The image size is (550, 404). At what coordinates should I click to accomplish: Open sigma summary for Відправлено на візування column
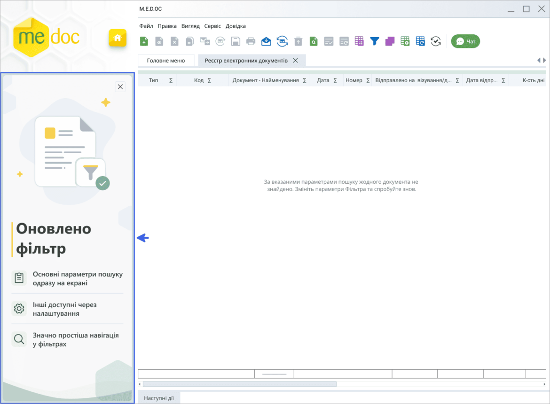[x=457, y=81]
